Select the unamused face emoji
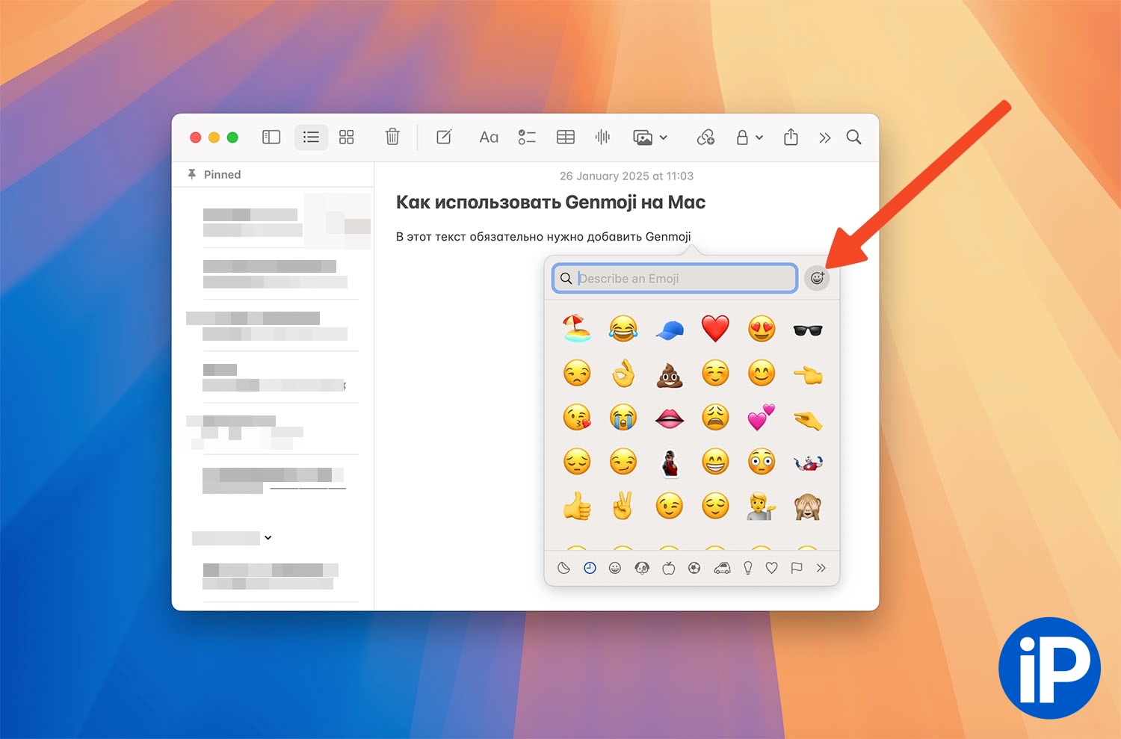The width and height of the screenshot is (1121, 739). [577, 373]
